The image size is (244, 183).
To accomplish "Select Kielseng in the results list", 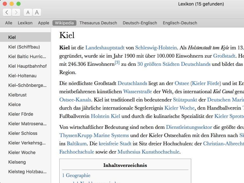I will (25, 162).
